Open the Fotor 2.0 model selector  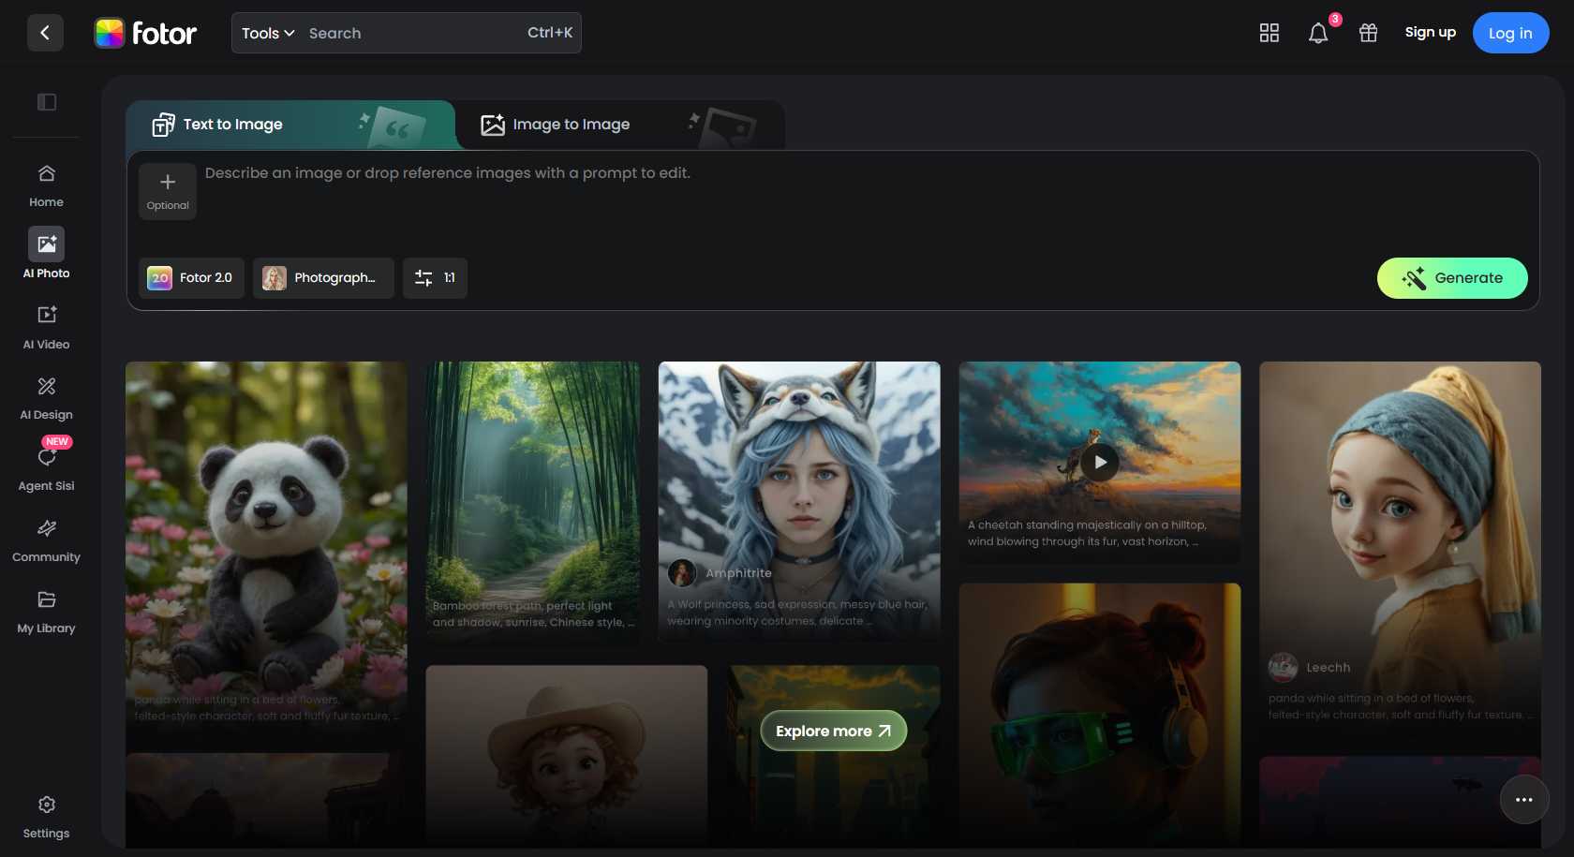click(191, 278)
